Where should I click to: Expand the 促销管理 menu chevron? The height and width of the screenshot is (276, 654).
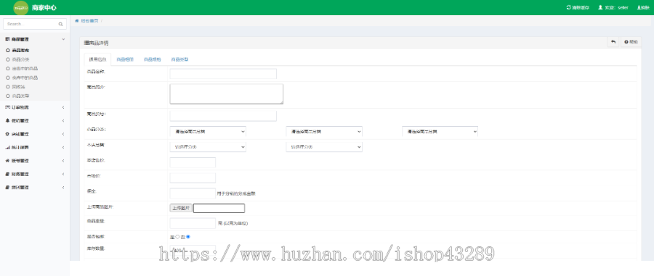point(63,120)
